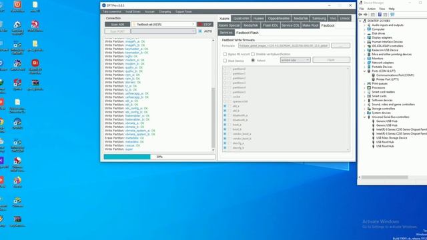Select USB Mass Storage Device icon
This screenshot has width=427, height=240.
pyautogui.click(x=374, y=138)
